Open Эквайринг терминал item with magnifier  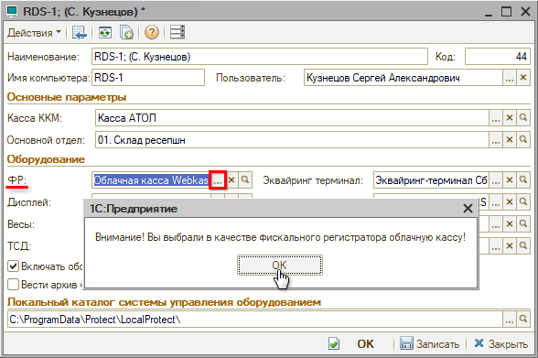[x=523, y=180]
